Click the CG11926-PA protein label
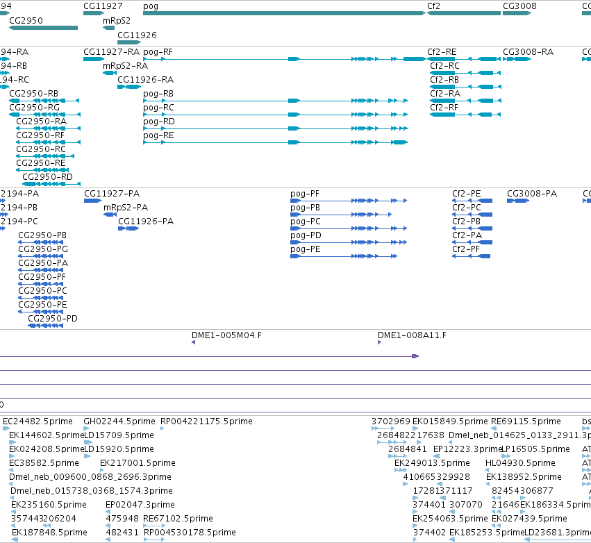 146,222
